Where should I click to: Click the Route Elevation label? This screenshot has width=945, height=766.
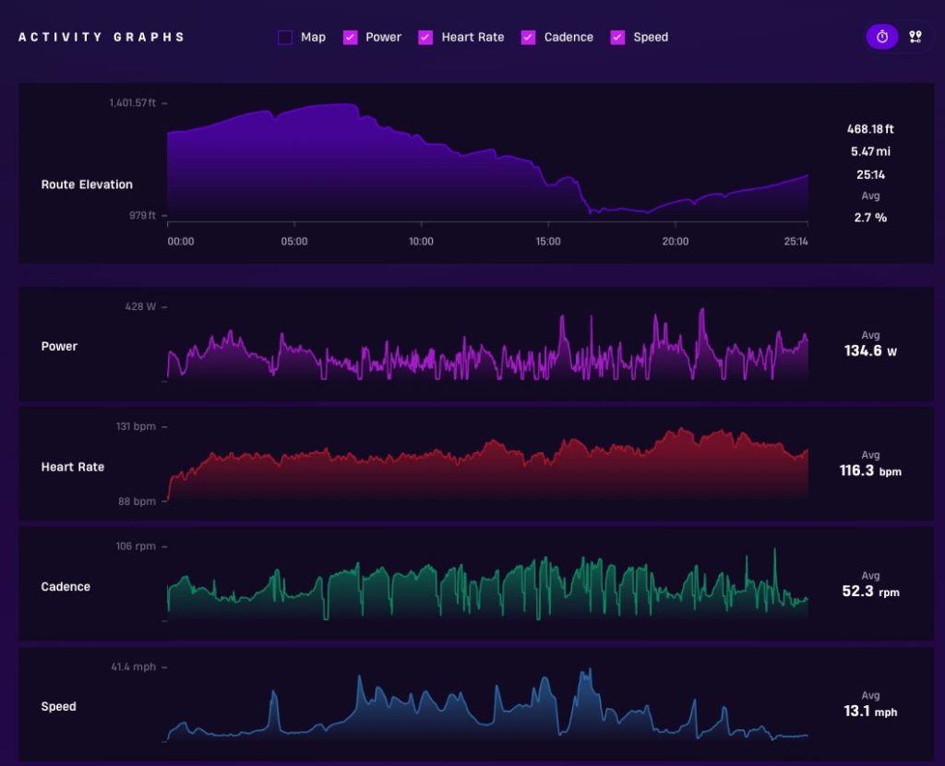(87, 185)
